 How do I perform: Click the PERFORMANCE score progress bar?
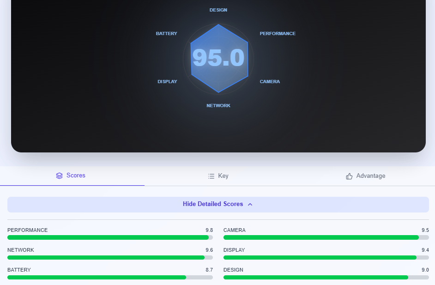[x=110, y=237]
